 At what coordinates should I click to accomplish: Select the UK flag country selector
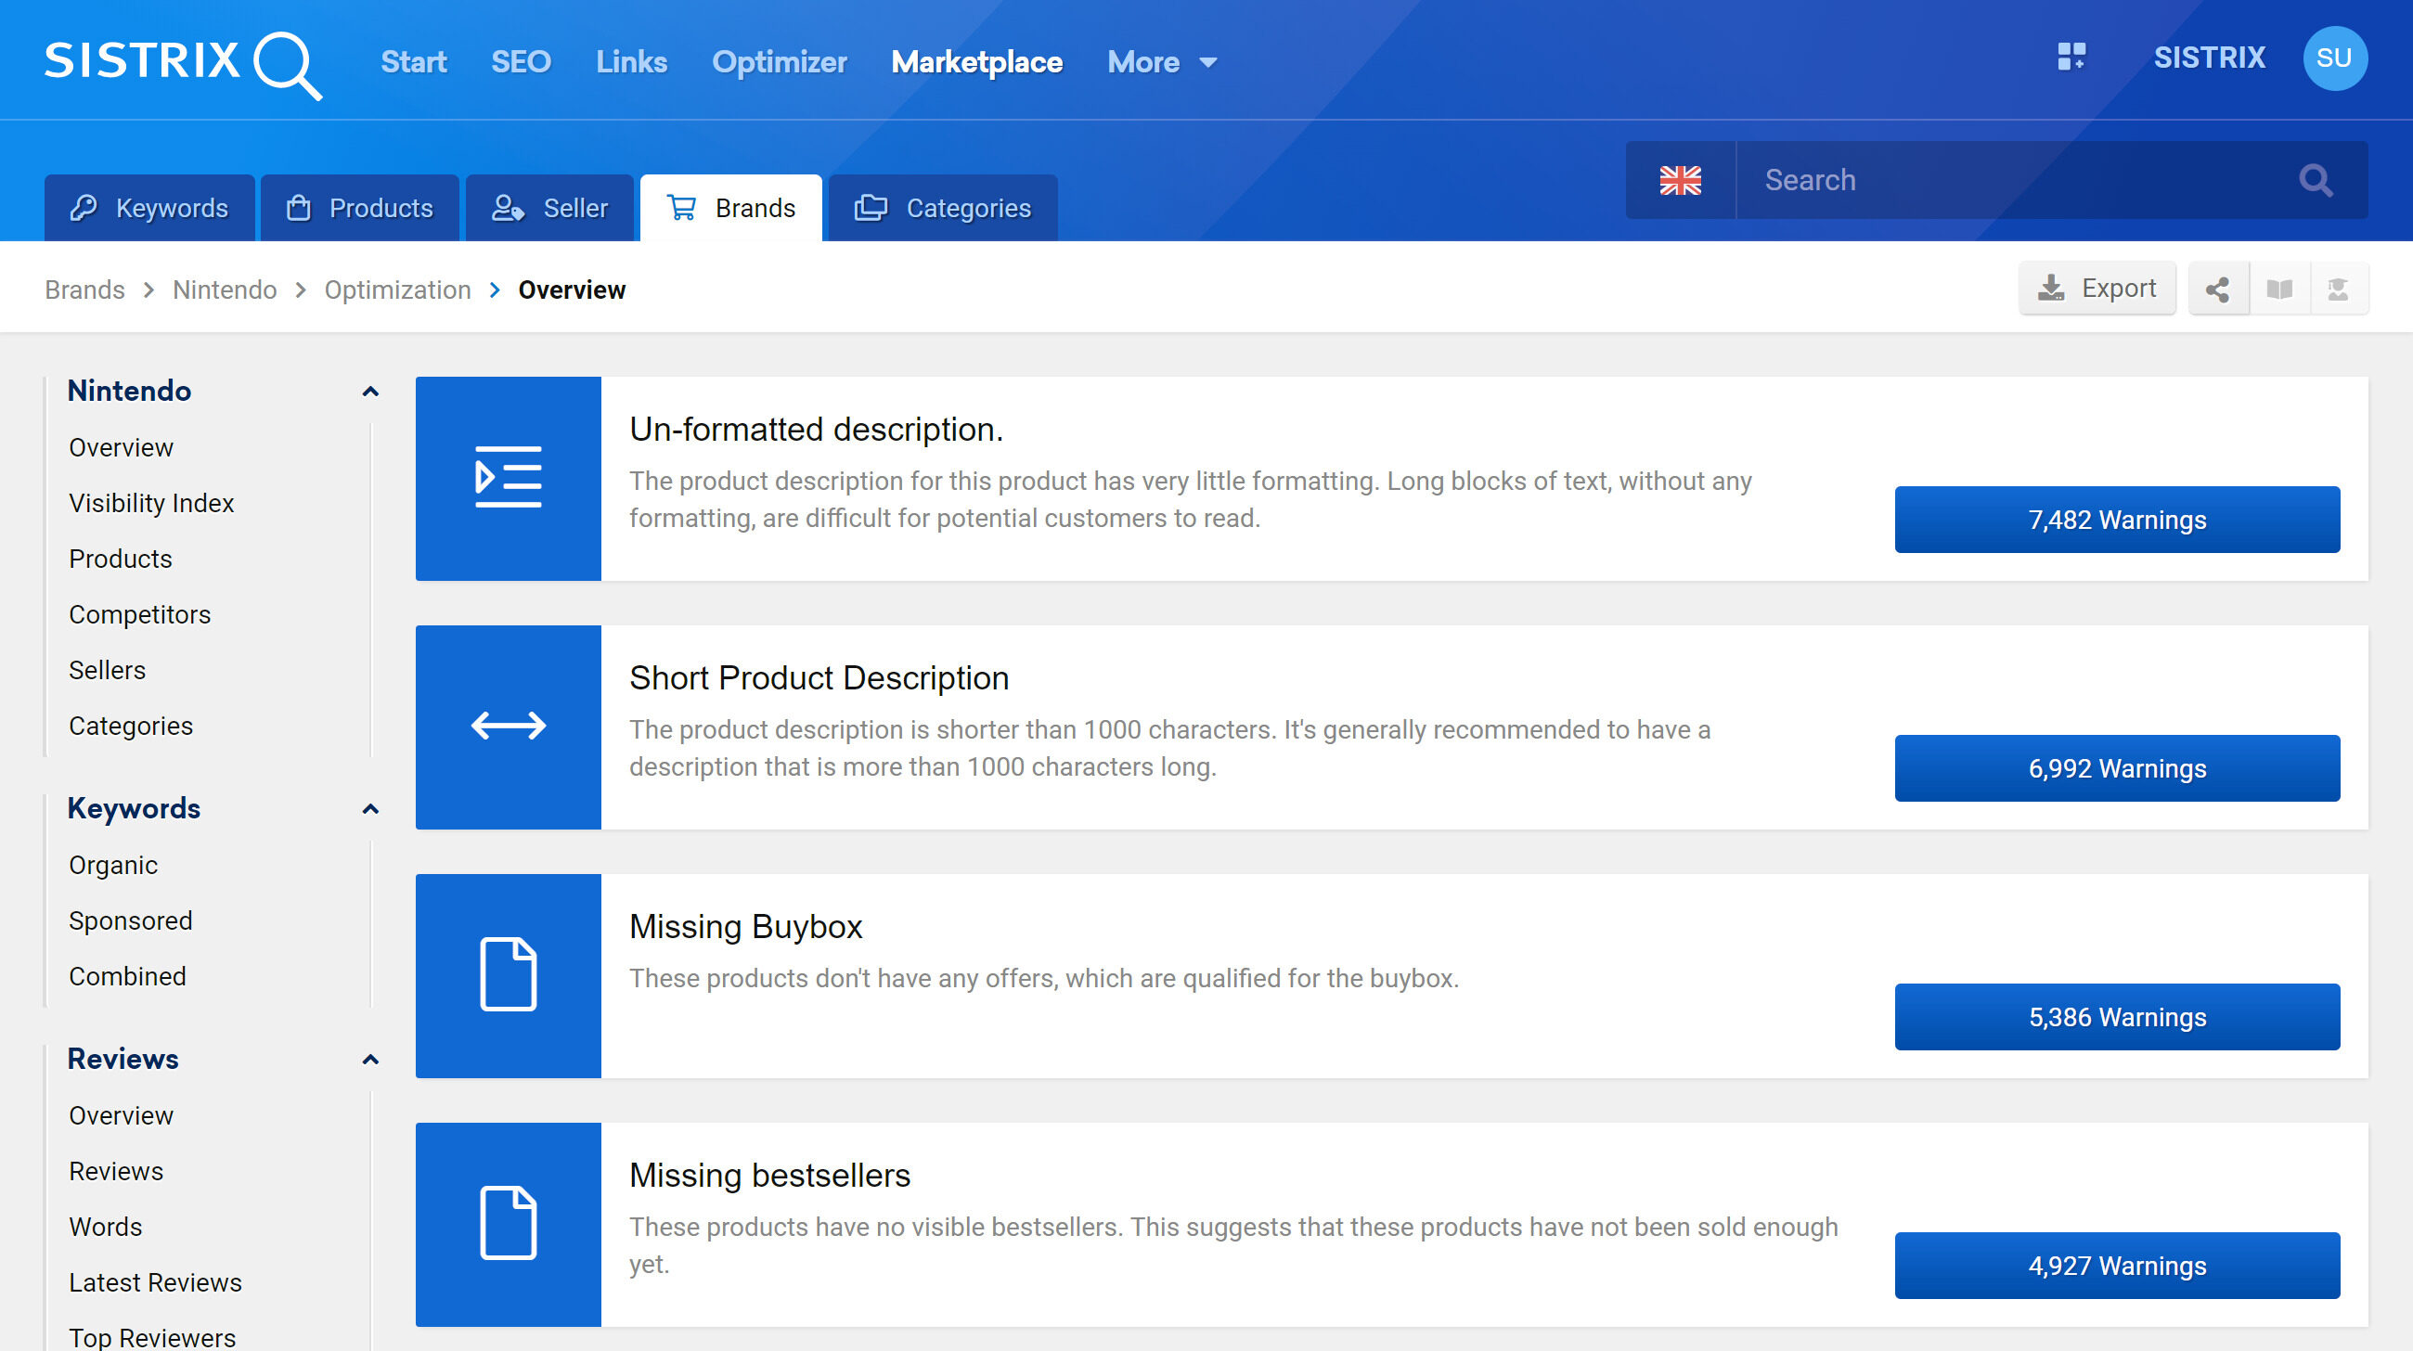1681,180
